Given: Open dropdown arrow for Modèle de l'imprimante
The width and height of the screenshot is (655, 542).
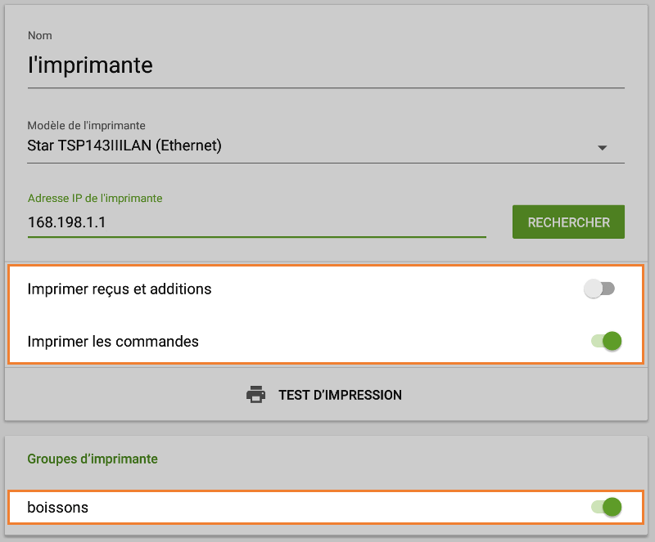Looking at the screenshot, I should pyautogui.click(x=603, y=148).
